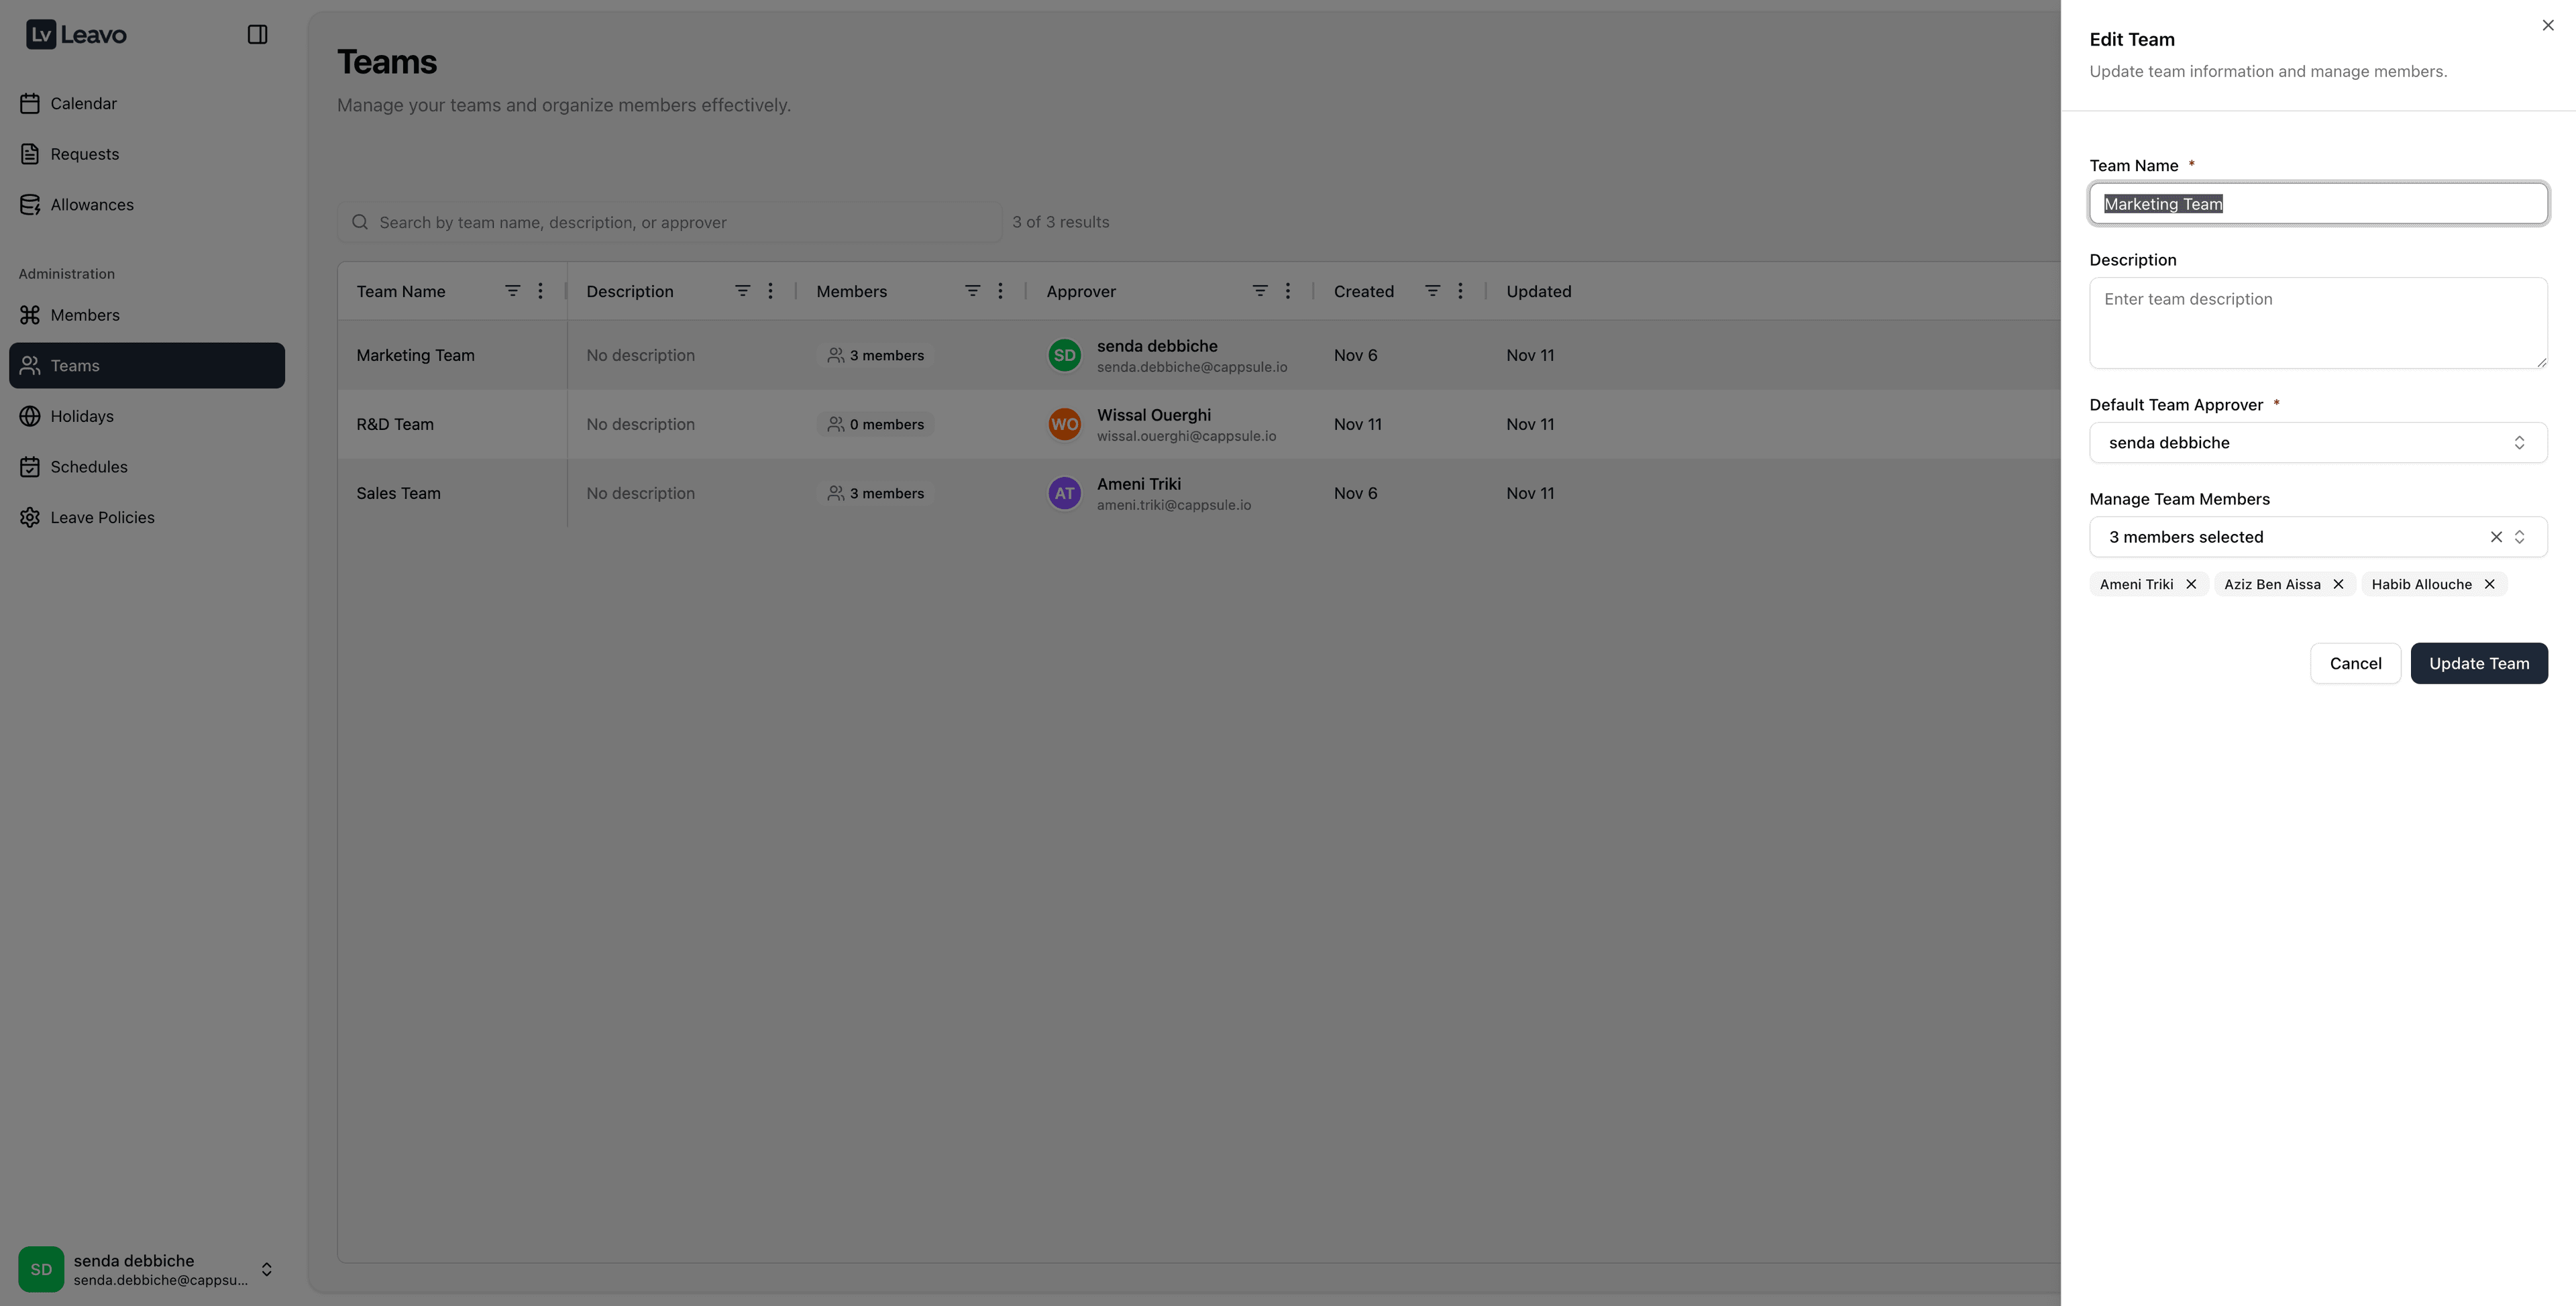The width and height of the screenshot is (2576, 1306).
Task: Focus the team Description textarea
Action: 2317,323
